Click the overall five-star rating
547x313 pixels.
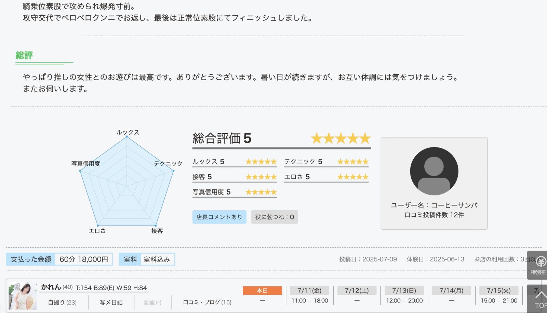coord(341,139)
